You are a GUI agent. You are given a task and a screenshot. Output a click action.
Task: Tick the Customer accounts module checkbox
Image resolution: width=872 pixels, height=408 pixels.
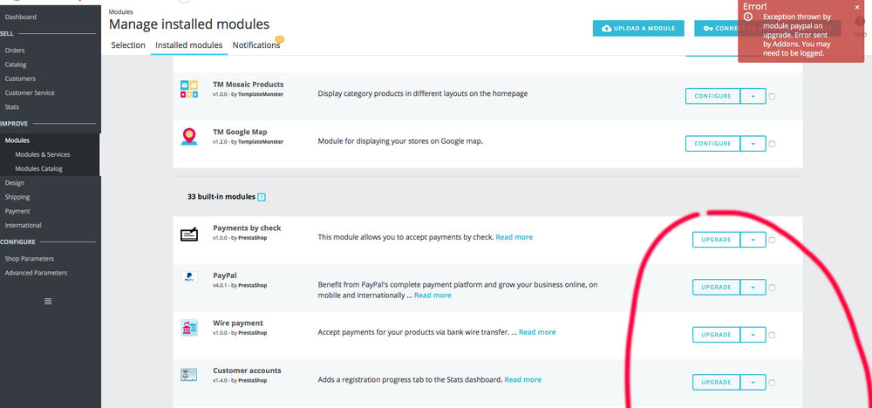tap(772, 383)
